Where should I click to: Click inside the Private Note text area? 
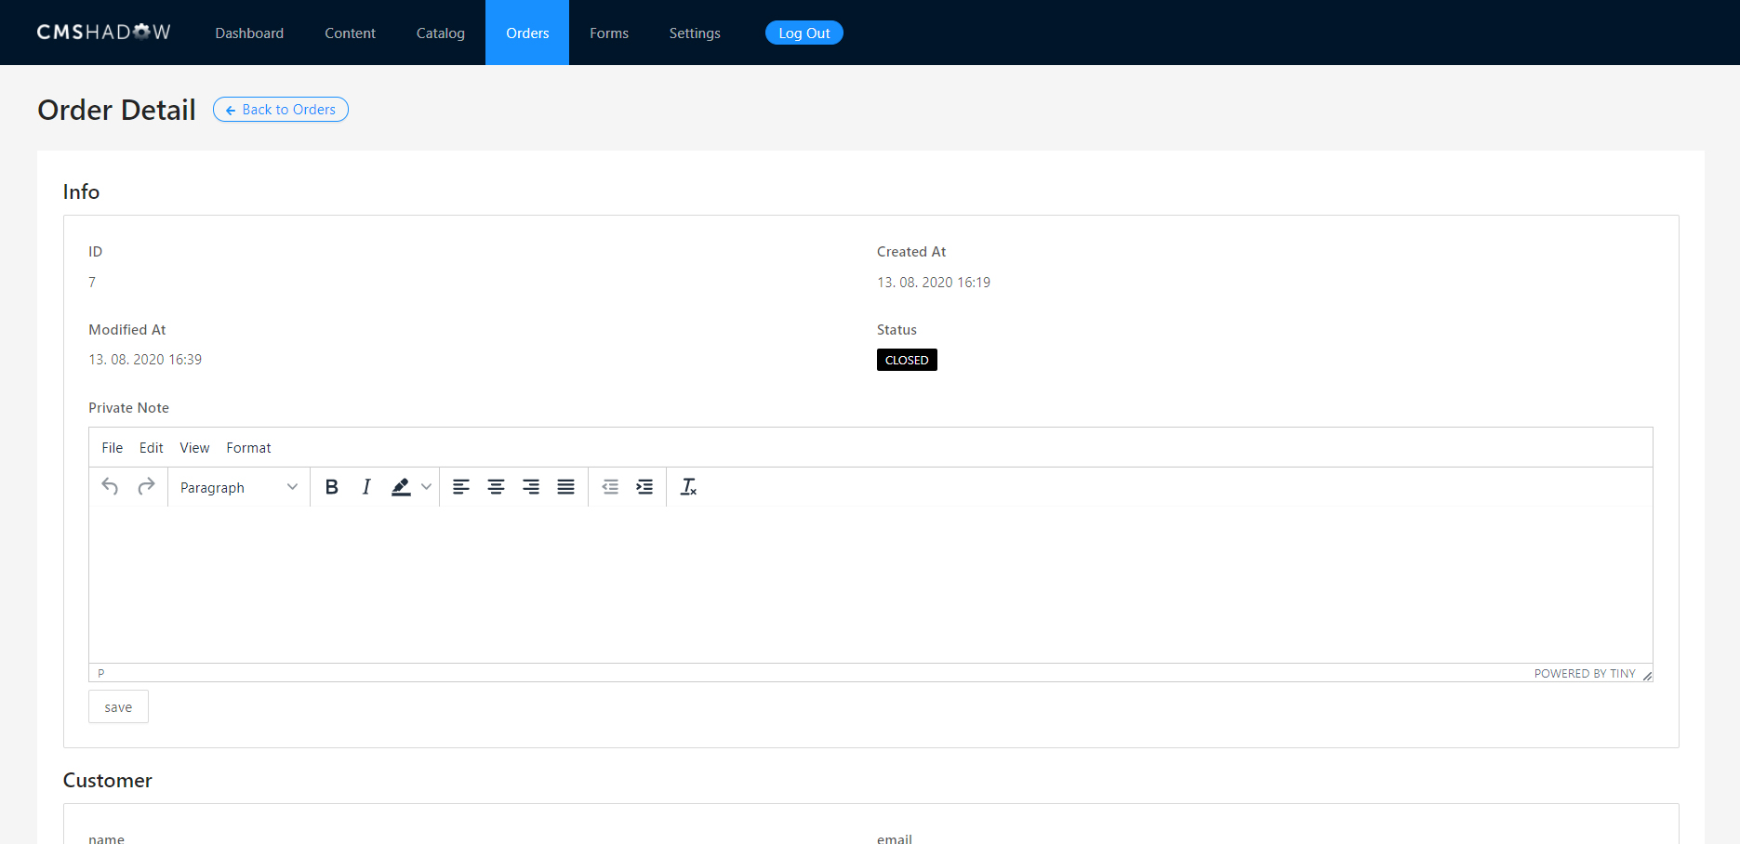coord(870,585)
